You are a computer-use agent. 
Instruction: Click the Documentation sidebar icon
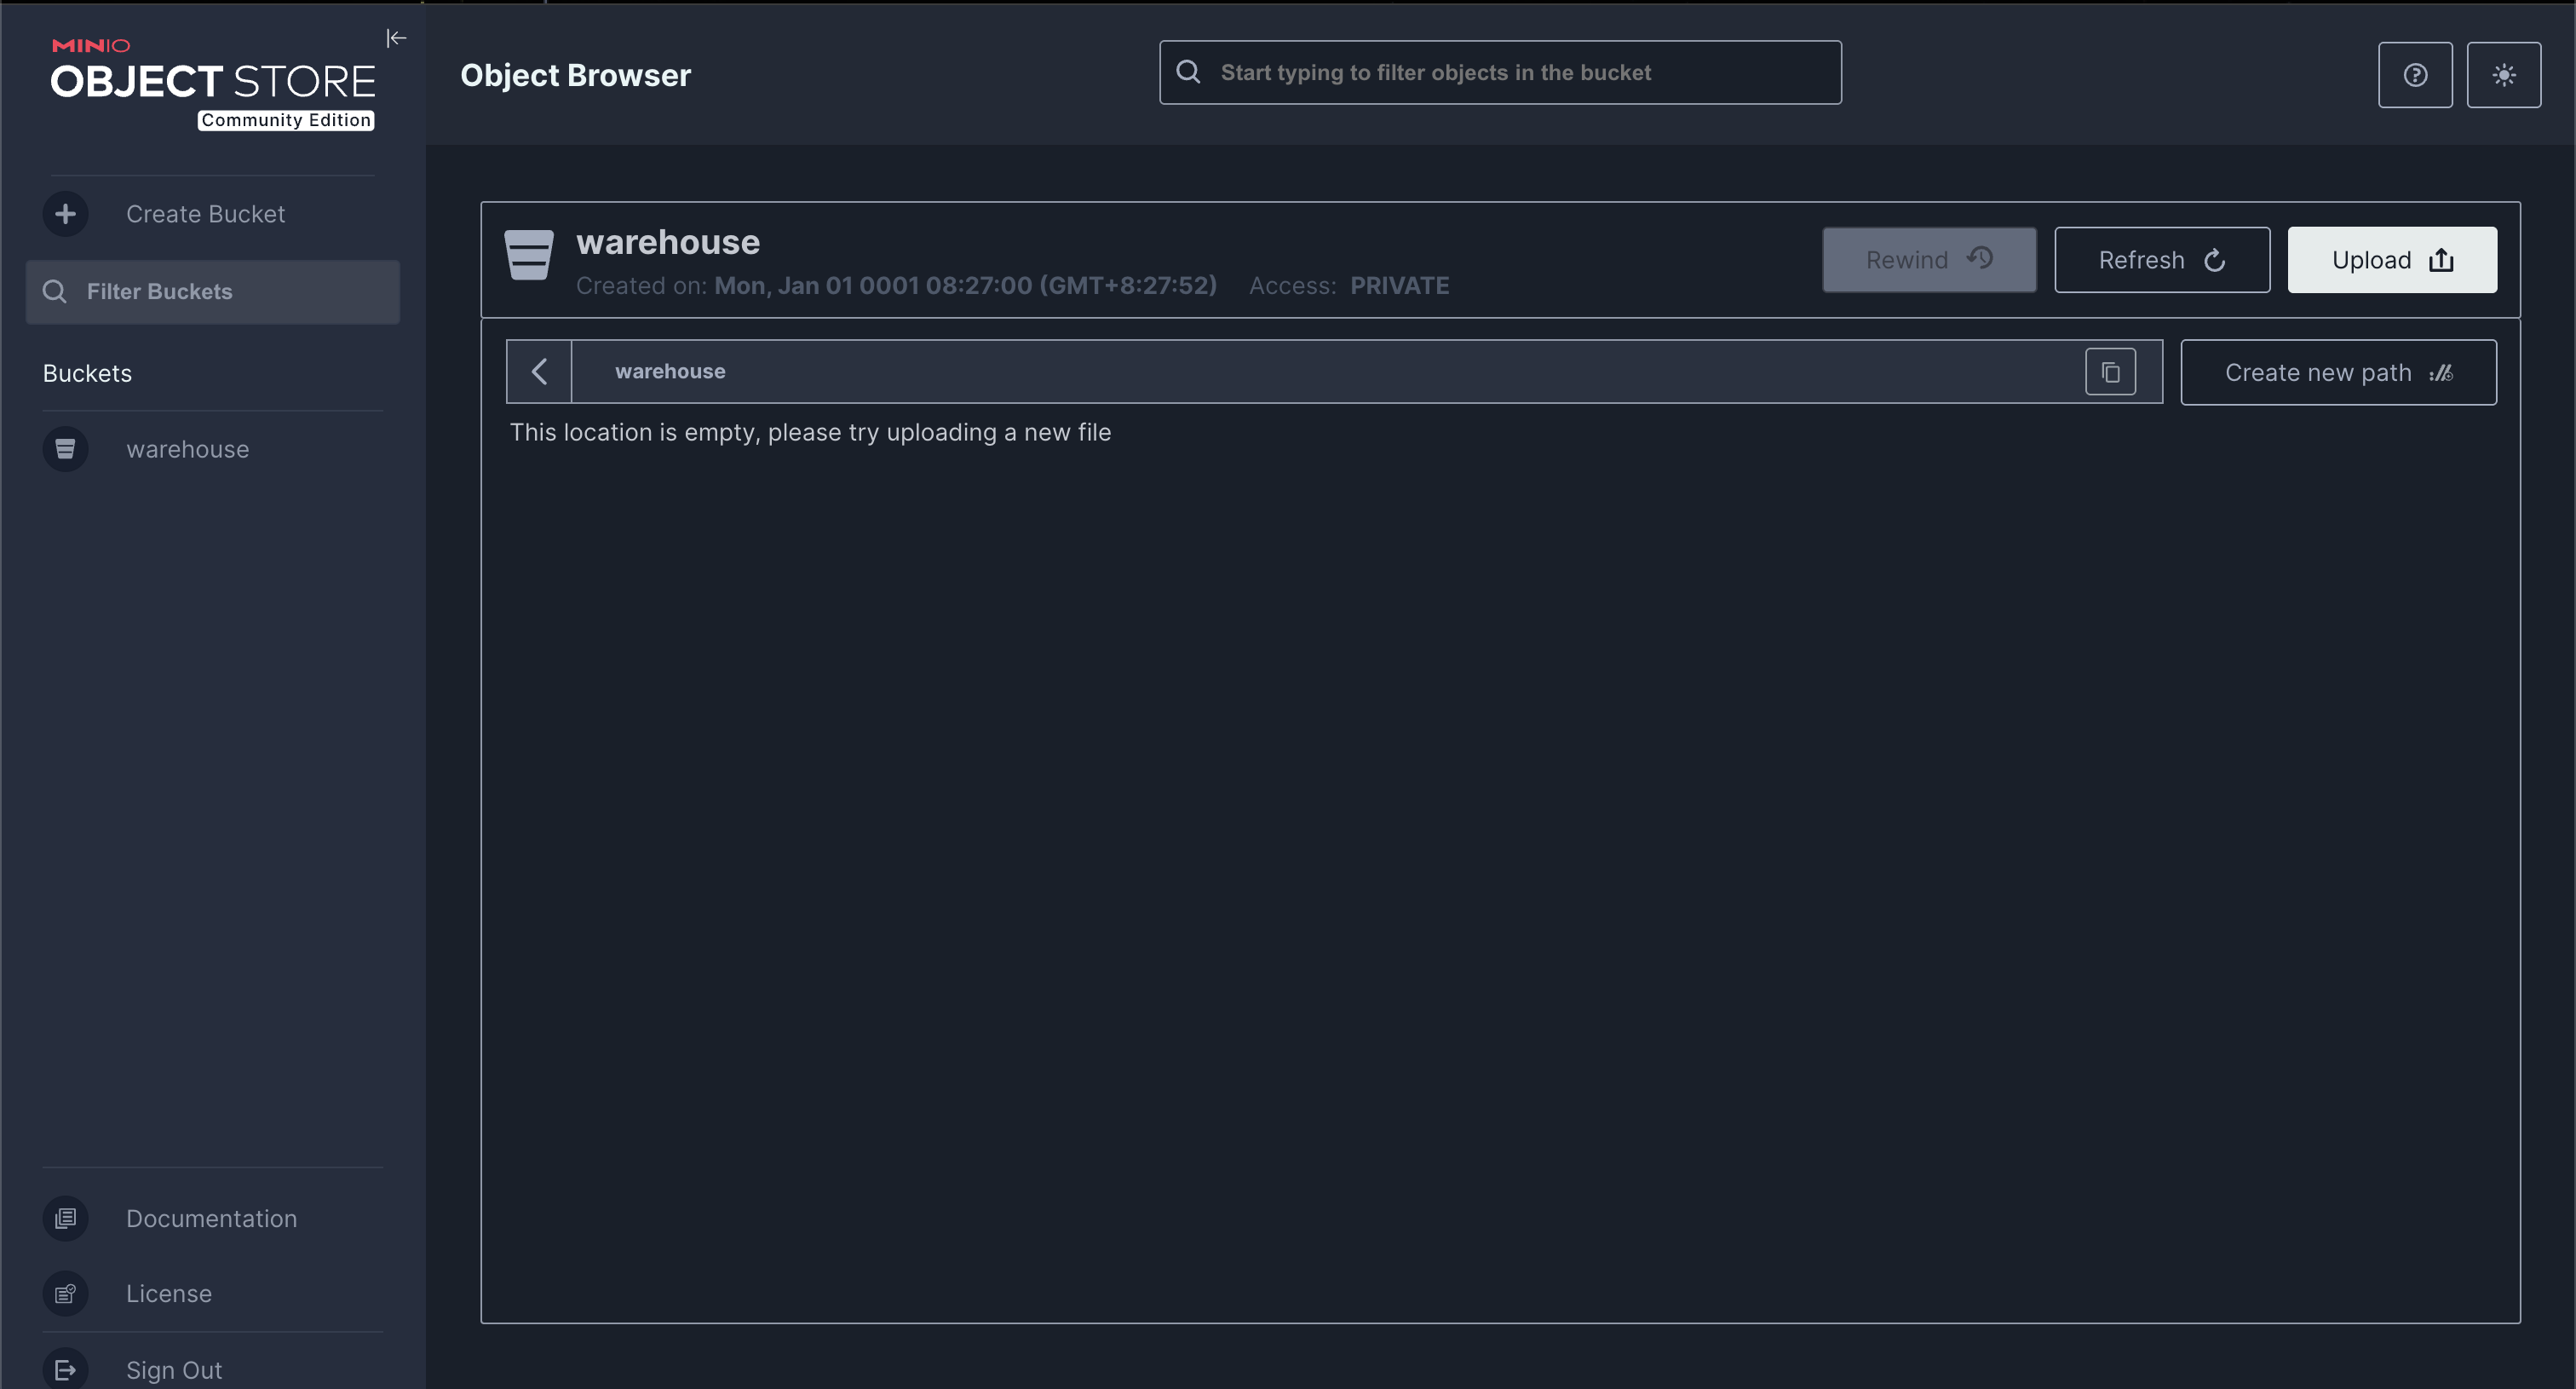pos(65,1218)
